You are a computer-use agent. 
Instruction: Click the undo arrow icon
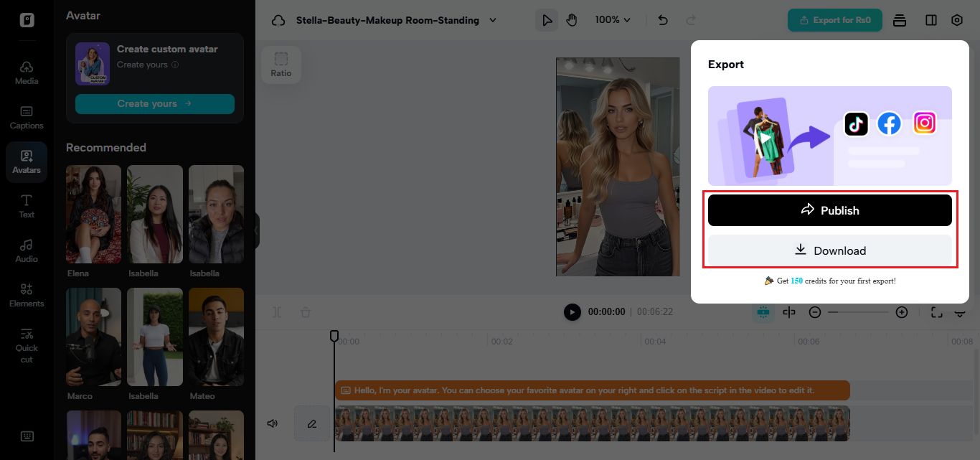tap(663, 20)
